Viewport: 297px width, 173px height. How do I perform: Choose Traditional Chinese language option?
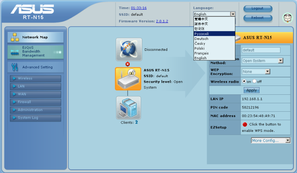[x=214, y=19]
